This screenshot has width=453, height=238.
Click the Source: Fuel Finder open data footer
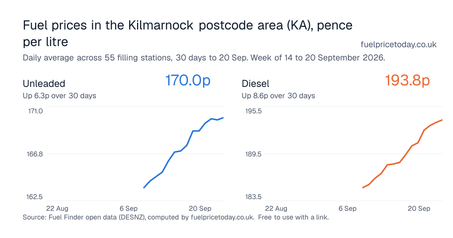[176, 217]
